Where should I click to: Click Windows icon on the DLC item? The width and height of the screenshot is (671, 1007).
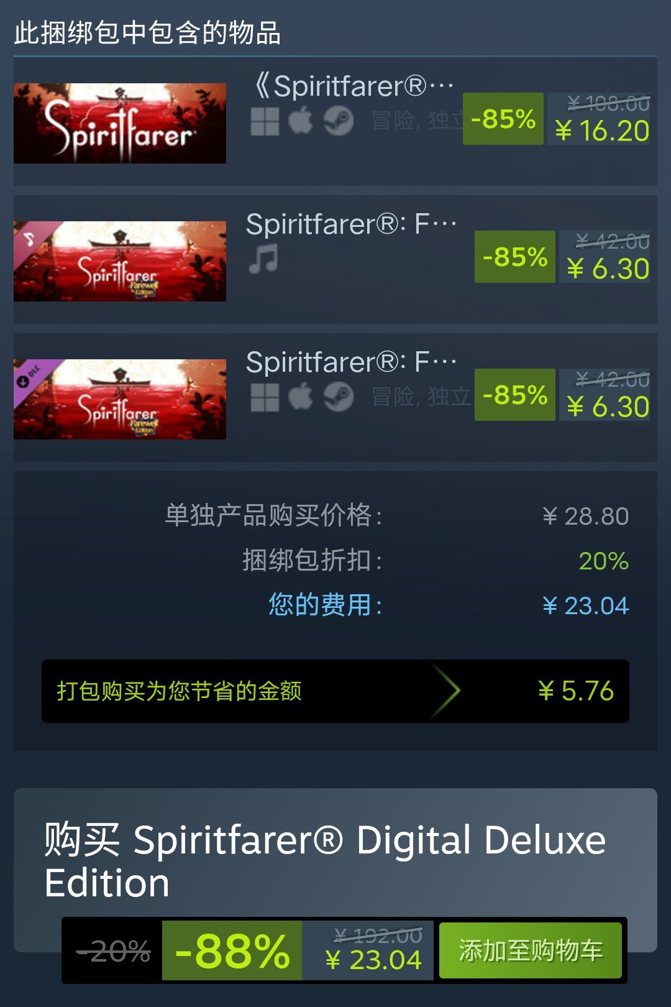tap(265, 397)
